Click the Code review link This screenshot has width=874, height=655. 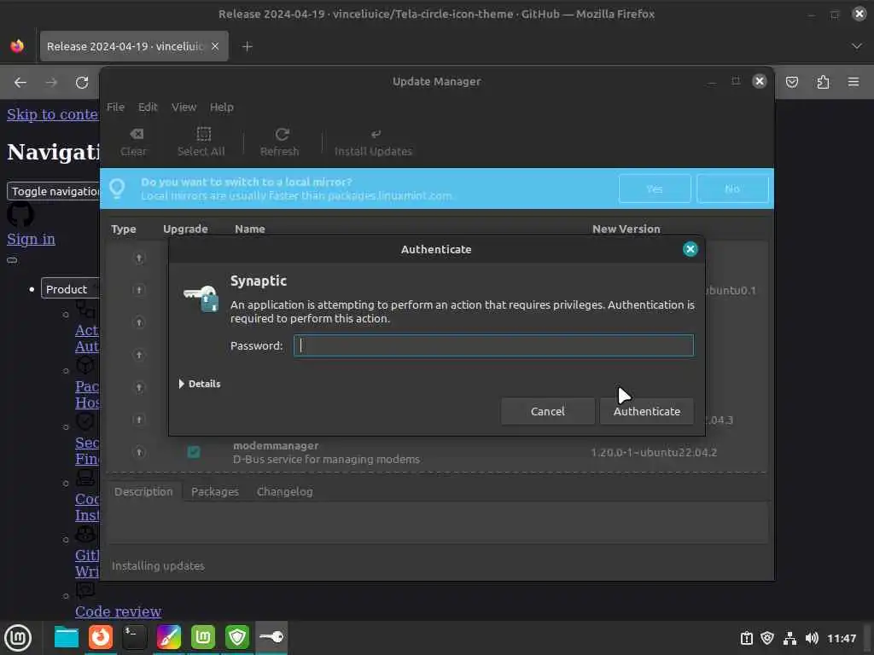(x=118, y=612)
